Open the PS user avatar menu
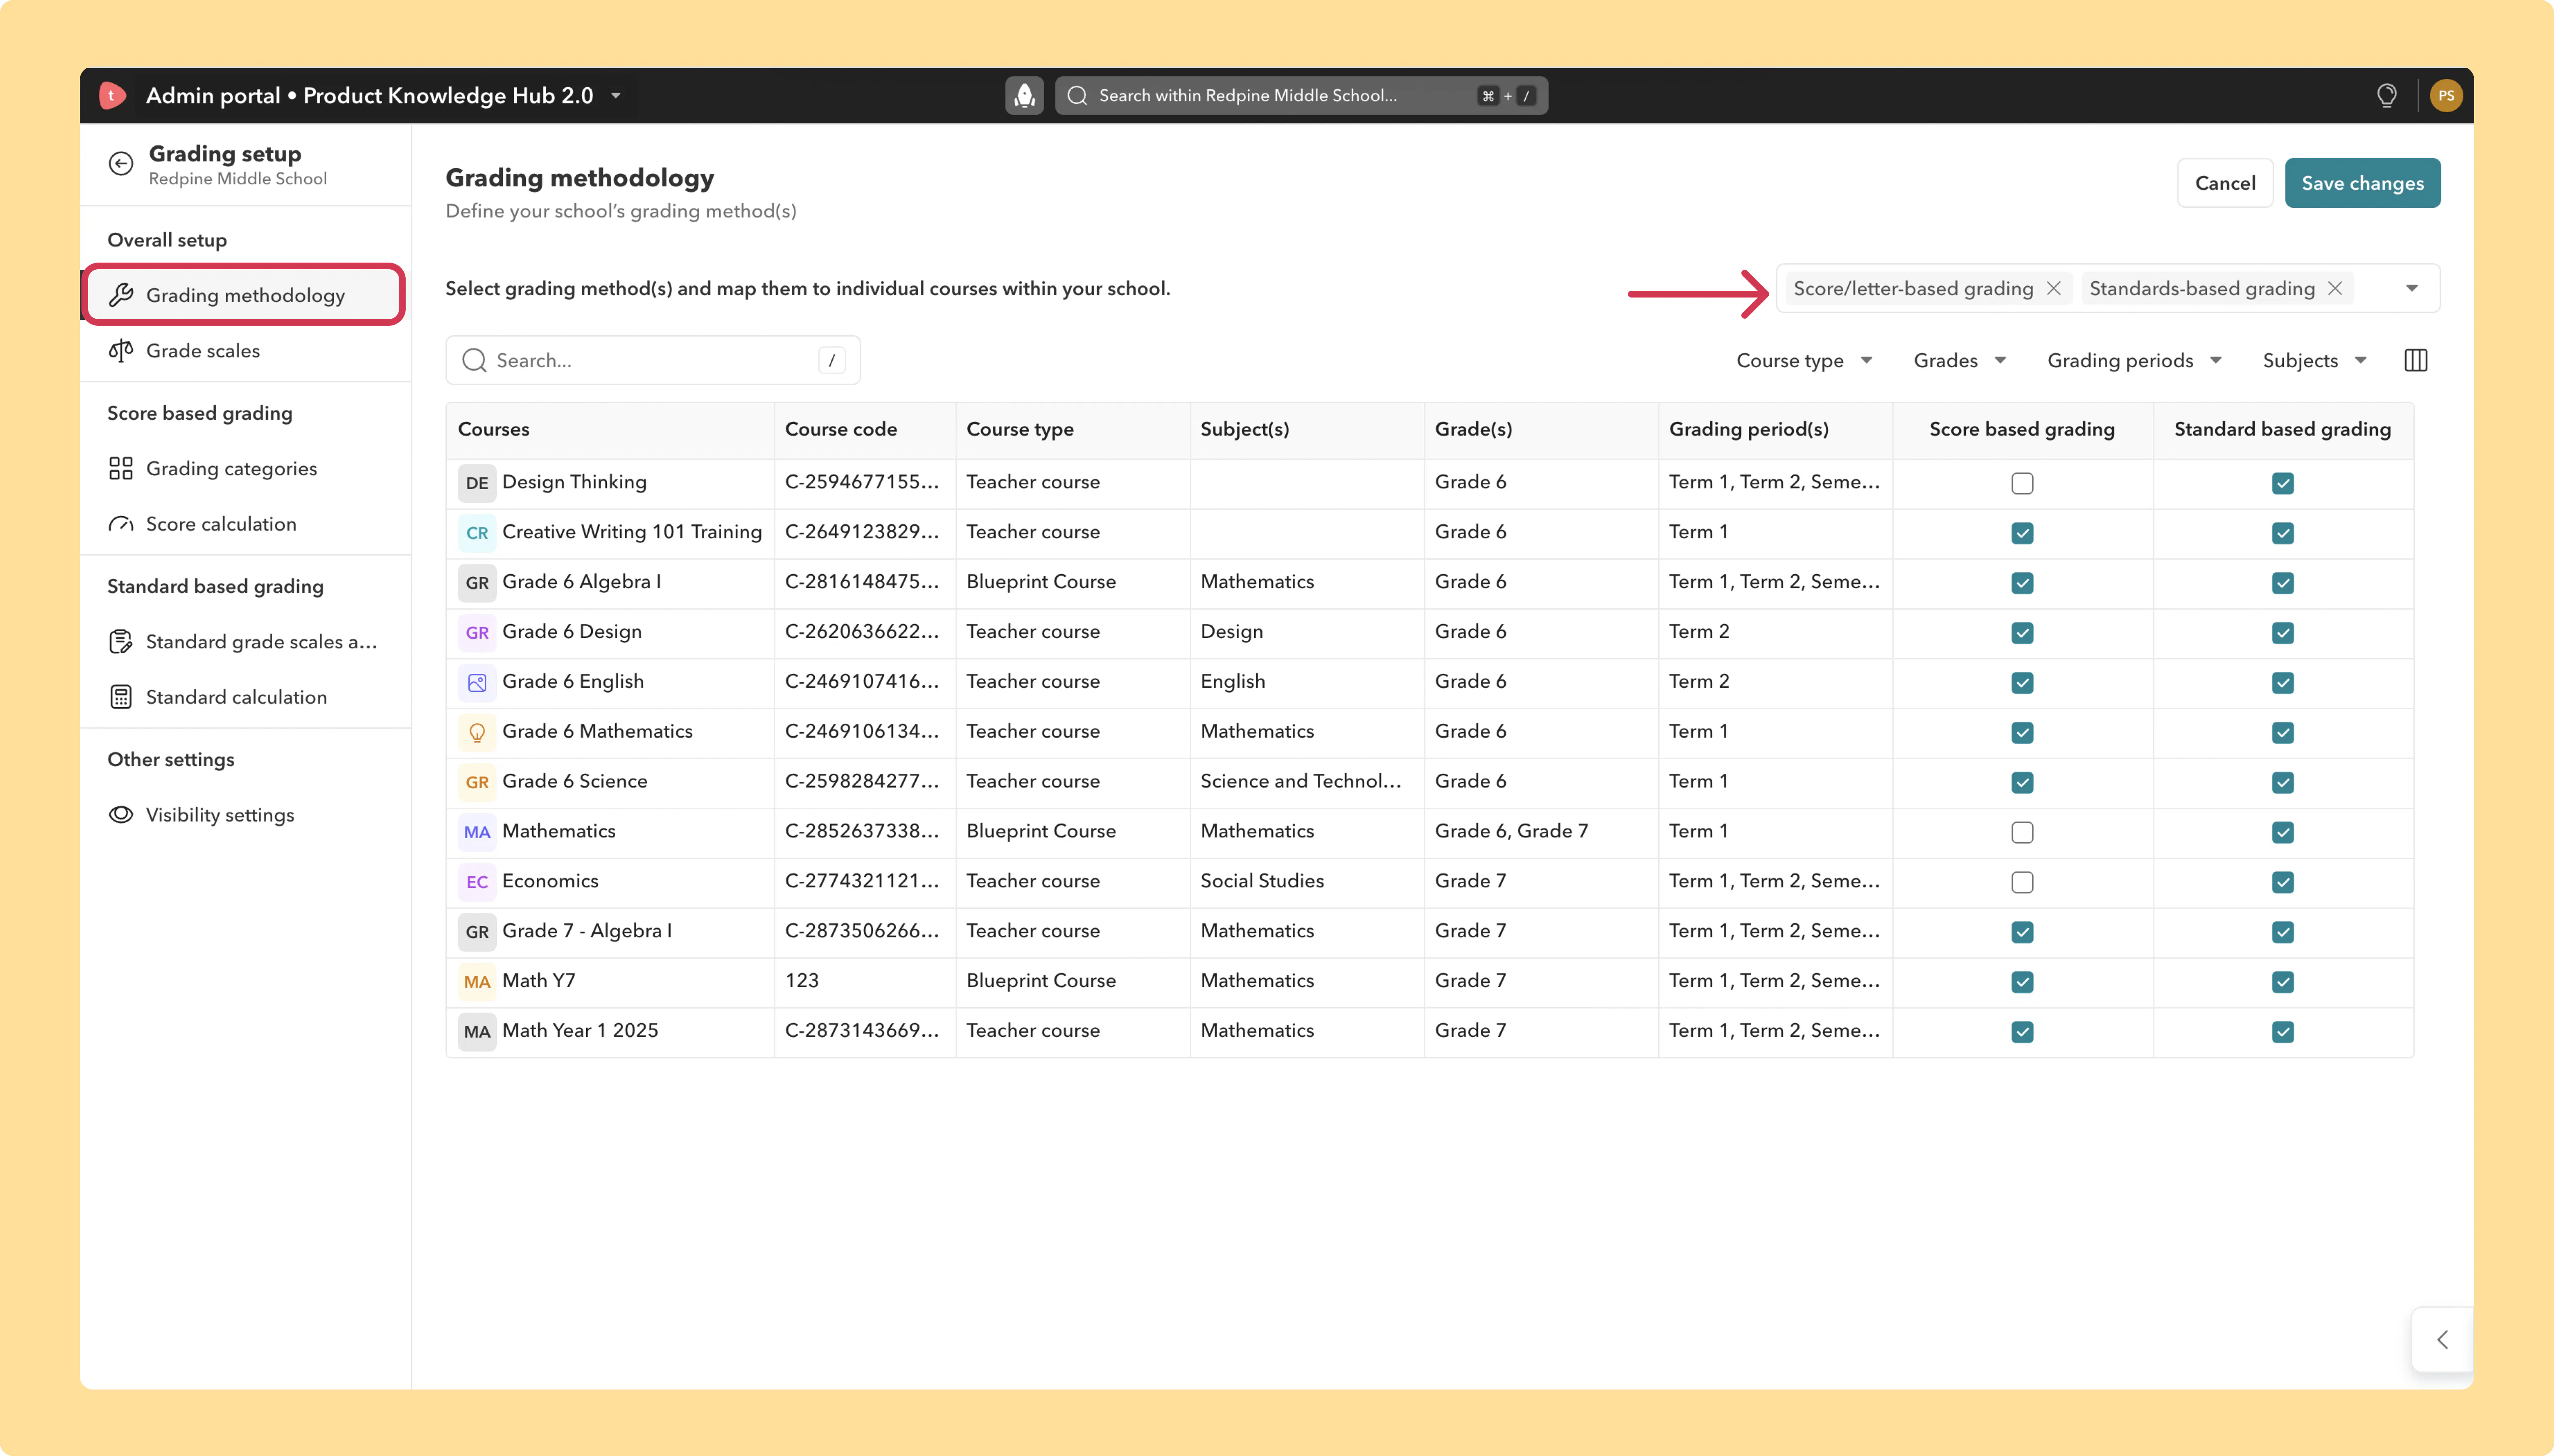The height and width of the screenshot is (1456, 2554). click(2445, 95)
